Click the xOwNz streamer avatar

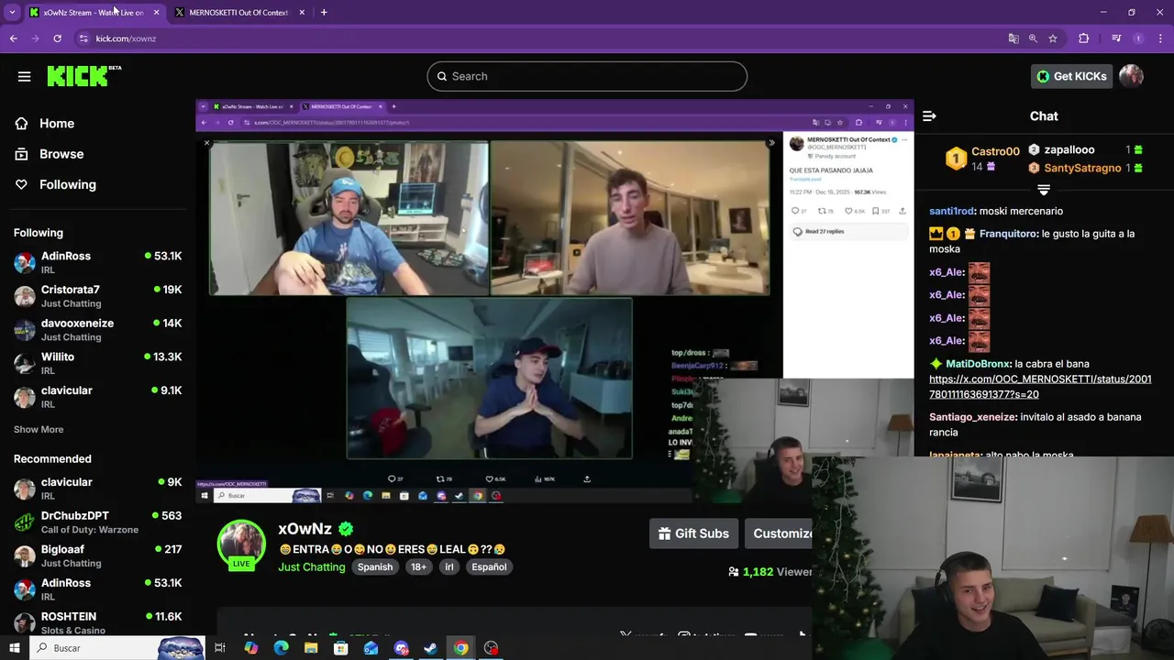coord(240,544)
